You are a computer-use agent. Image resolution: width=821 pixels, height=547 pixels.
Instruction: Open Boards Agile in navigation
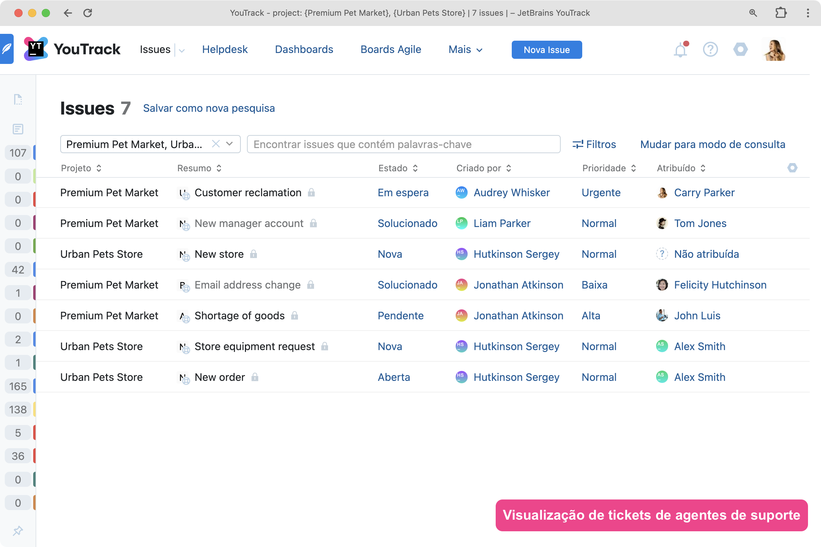391,50
